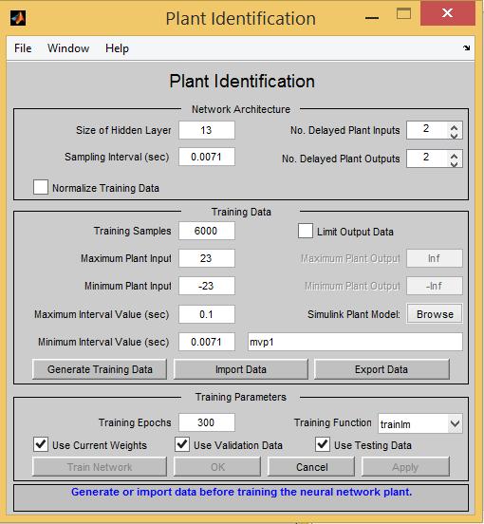Image resolution: width=484 pixels, height=524 pixels.
Task: Click the blue status message text
Action: (x=241, y=492)
